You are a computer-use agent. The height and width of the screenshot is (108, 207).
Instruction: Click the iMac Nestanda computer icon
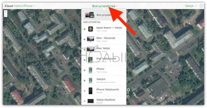coord(90,39)
